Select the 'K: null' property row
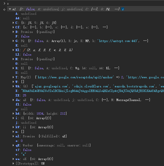The image size is (164, 166). click(22, 45)
